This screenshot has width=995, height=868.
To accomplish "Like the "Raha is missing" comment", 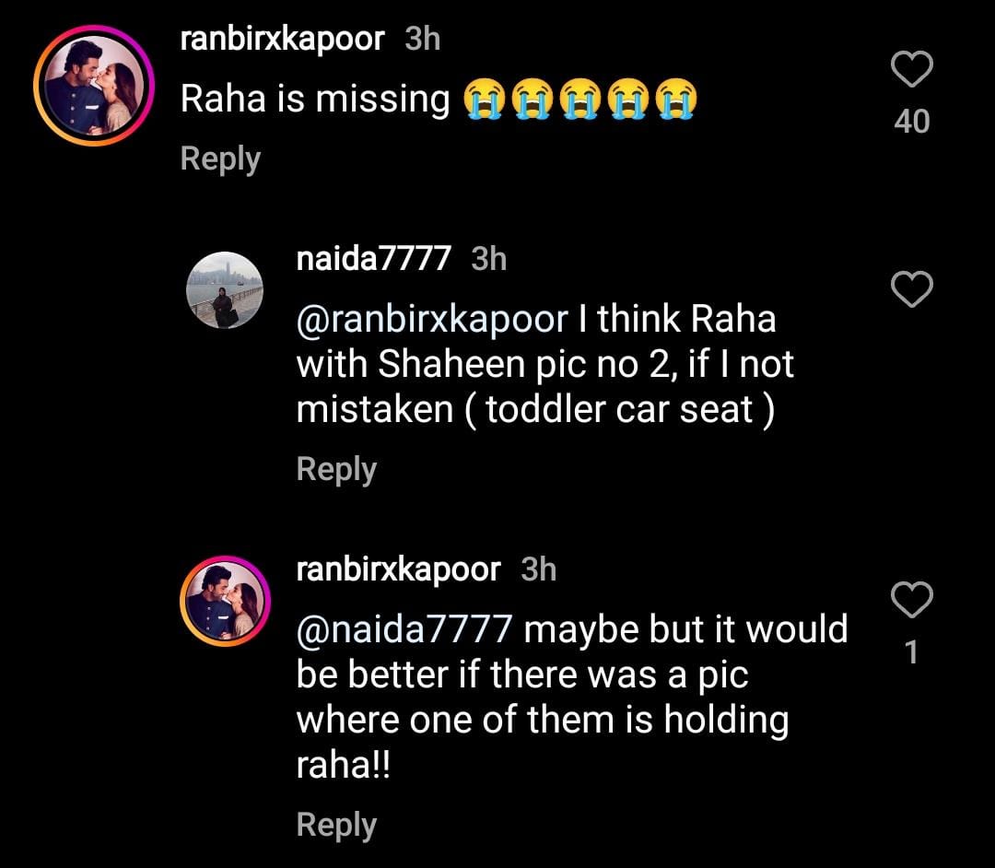I will (912, 71).
